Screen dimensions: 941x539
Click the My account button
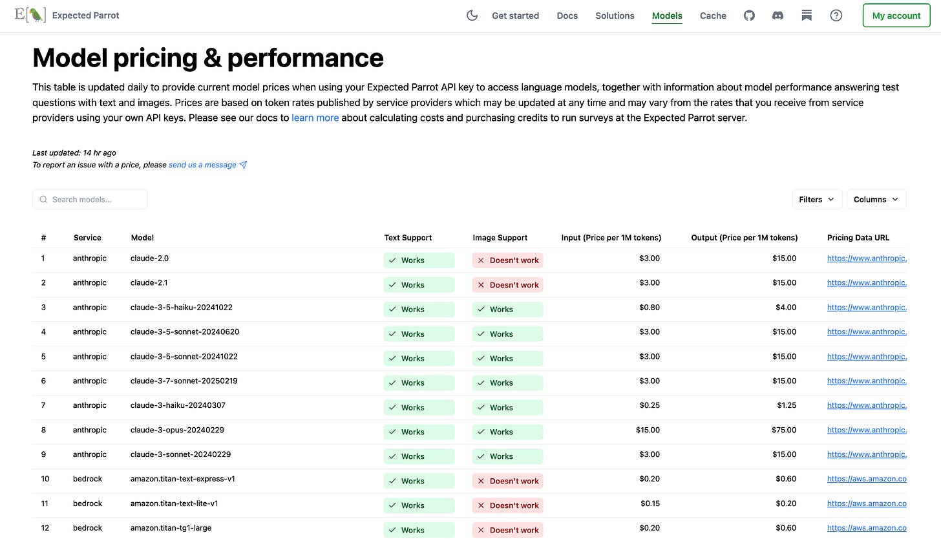[896, 16]
